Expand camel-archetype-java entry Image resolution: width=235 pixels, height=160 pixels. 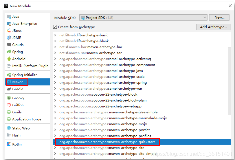pos(55,71)
